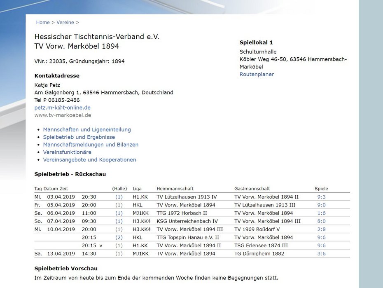Open the Vereine breadcrumb link
Screen dimensions: 383x288
[65, 22]
